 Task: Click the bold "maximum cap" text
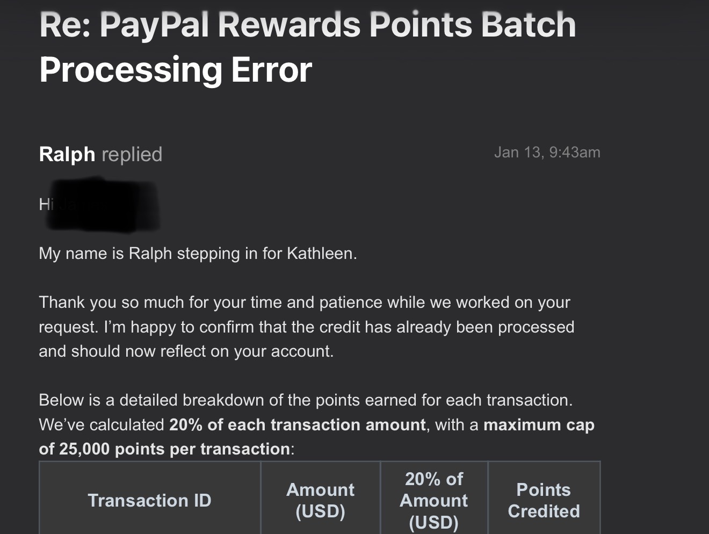click(x=539, y=425)
